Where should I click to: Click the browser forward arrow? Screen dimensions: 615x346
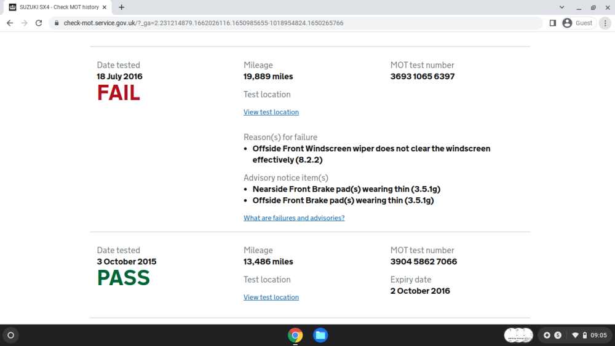tap(25, 23)
